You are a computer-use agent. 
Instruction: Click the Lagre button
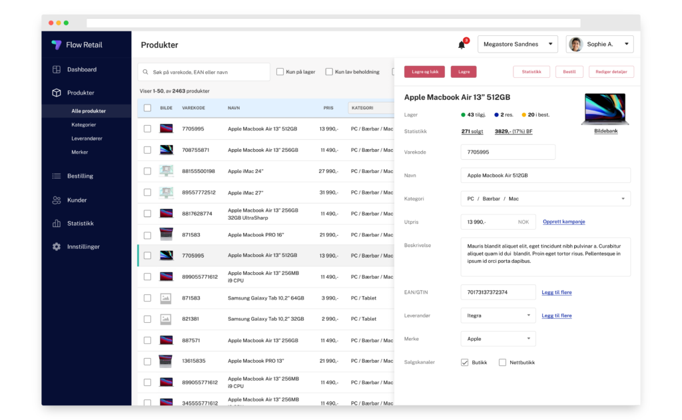point(464,72)
